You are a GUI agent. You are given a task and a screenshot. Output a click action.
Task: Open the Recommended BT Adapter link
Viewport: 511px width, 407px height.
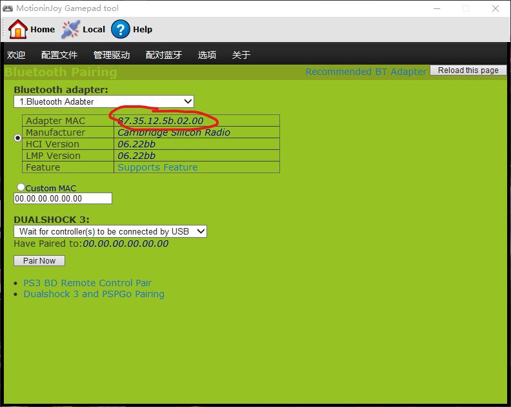click(366, 72)
